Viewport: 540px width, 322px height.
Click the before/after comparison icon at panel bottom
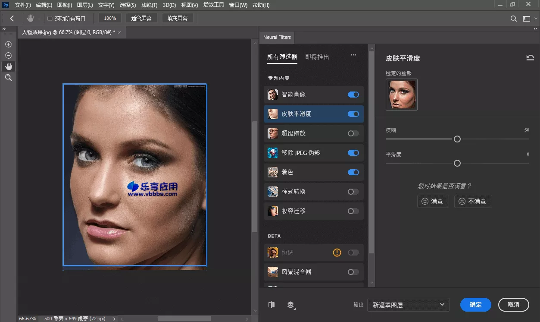point(271,305)
